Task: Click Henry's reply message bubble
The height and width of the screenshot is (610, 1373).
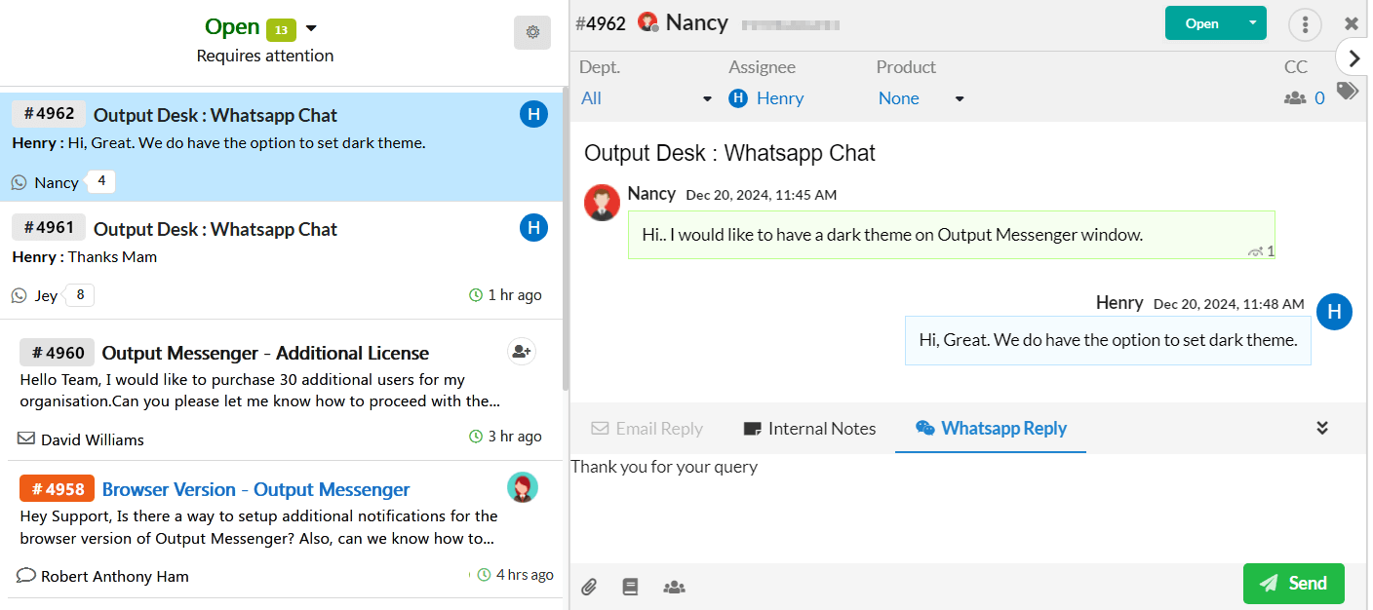Action: click(1108, 340)
